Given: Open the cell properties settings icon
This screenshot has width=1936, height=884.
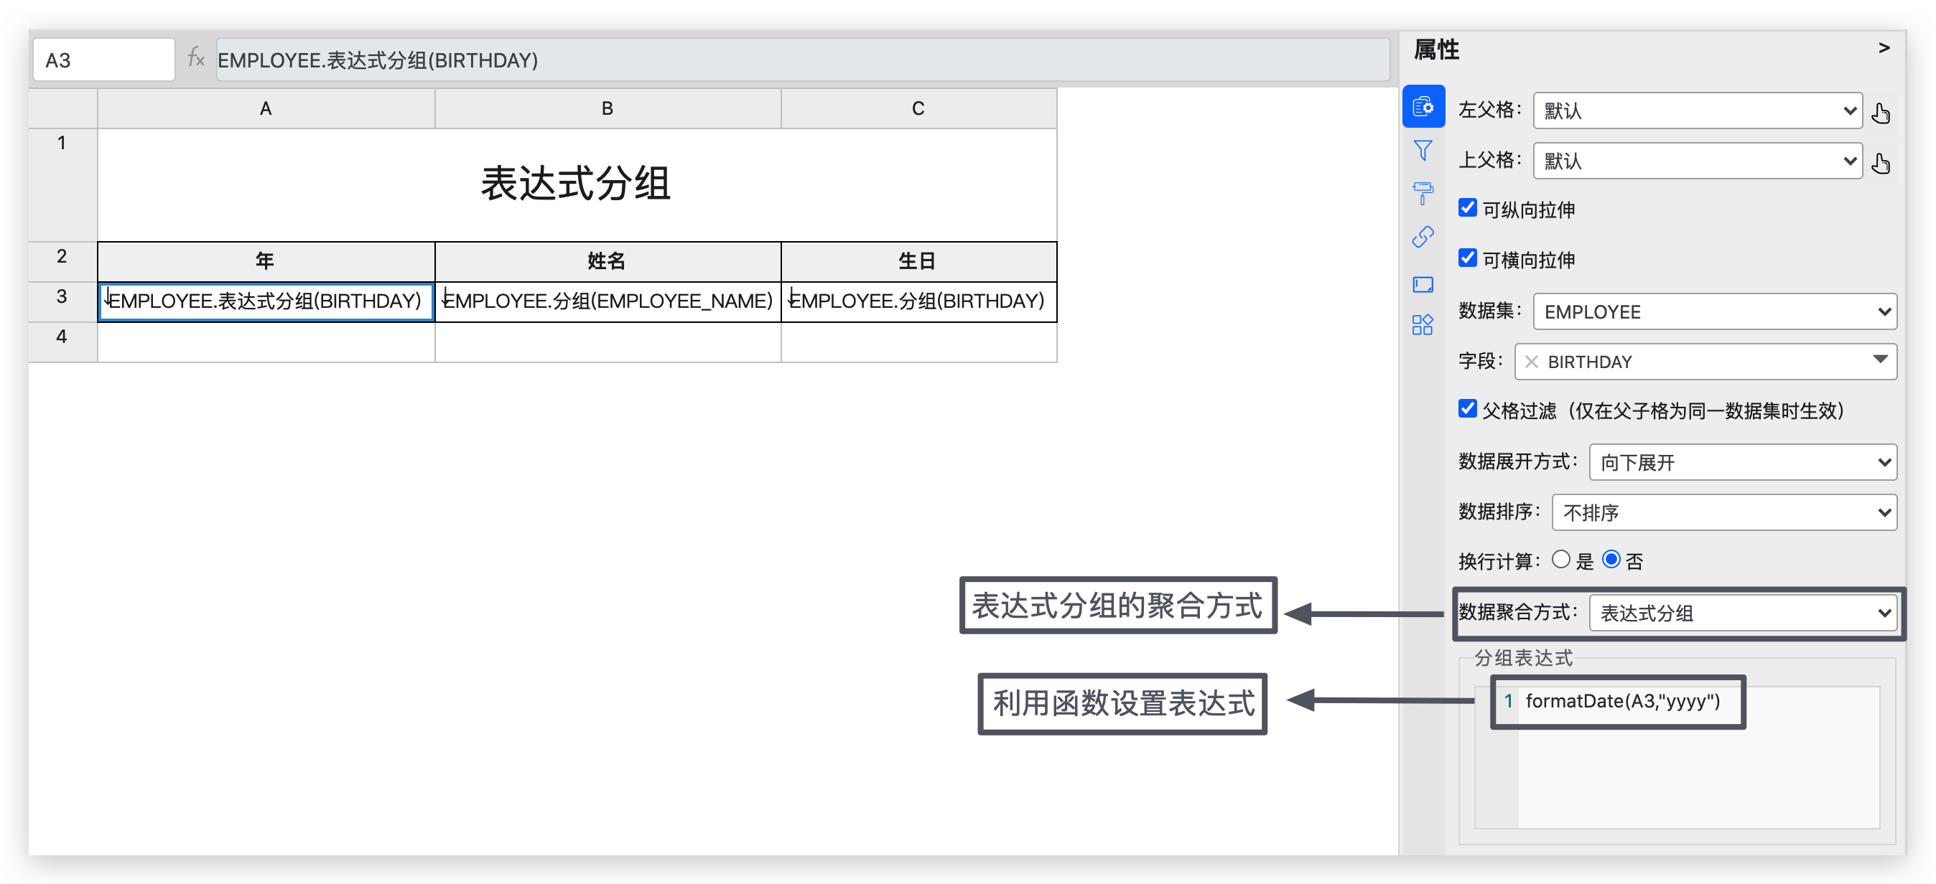Looking at the screenshot, I should (x=1423, y=107).
